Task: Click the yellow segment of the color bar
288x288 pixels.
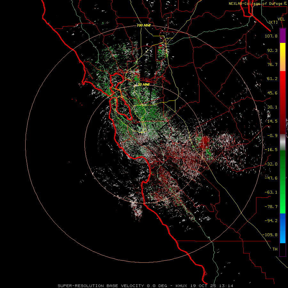Action: click(283, 51)
